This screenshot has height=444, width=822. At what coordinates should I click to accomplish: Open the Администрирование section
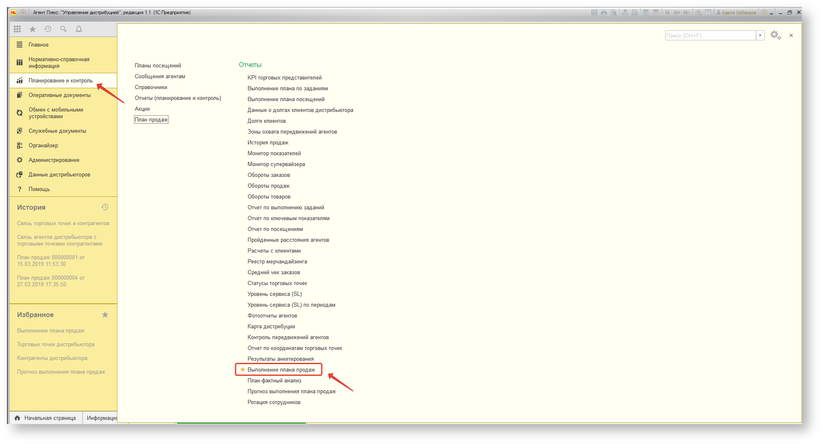click(54, 160)
